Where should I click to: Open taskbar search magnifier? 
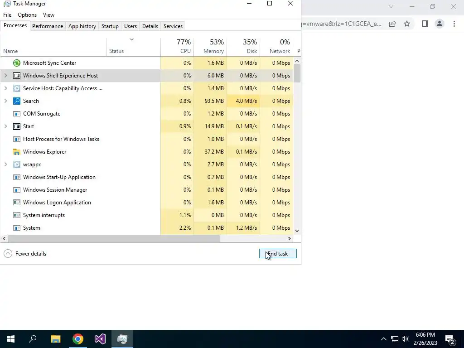point(33,339)
